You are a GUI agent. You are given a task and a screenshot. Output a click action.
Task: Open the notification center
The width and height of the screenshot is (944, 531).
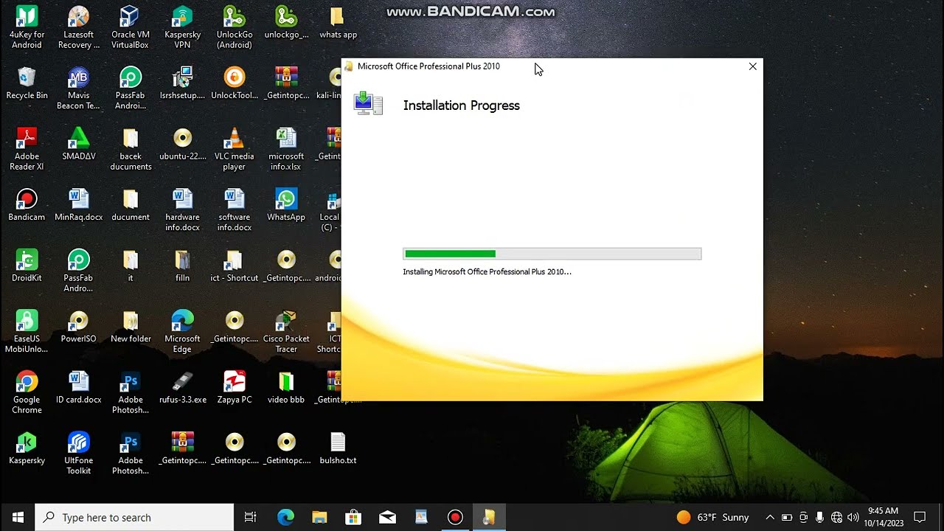tap(920, 517)
